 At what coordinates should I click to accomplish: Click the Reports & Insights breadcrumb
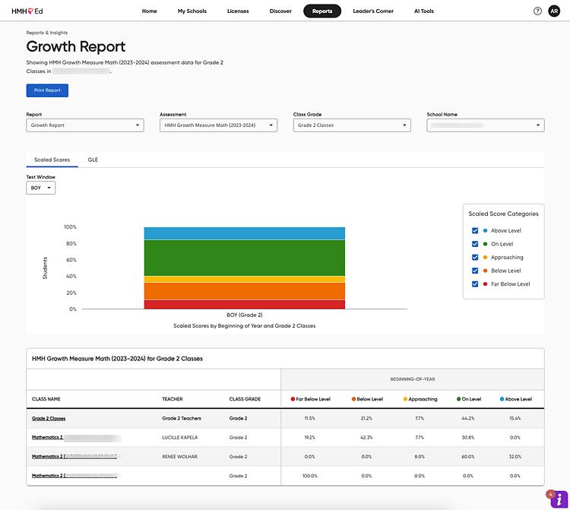tap(47, 33)
